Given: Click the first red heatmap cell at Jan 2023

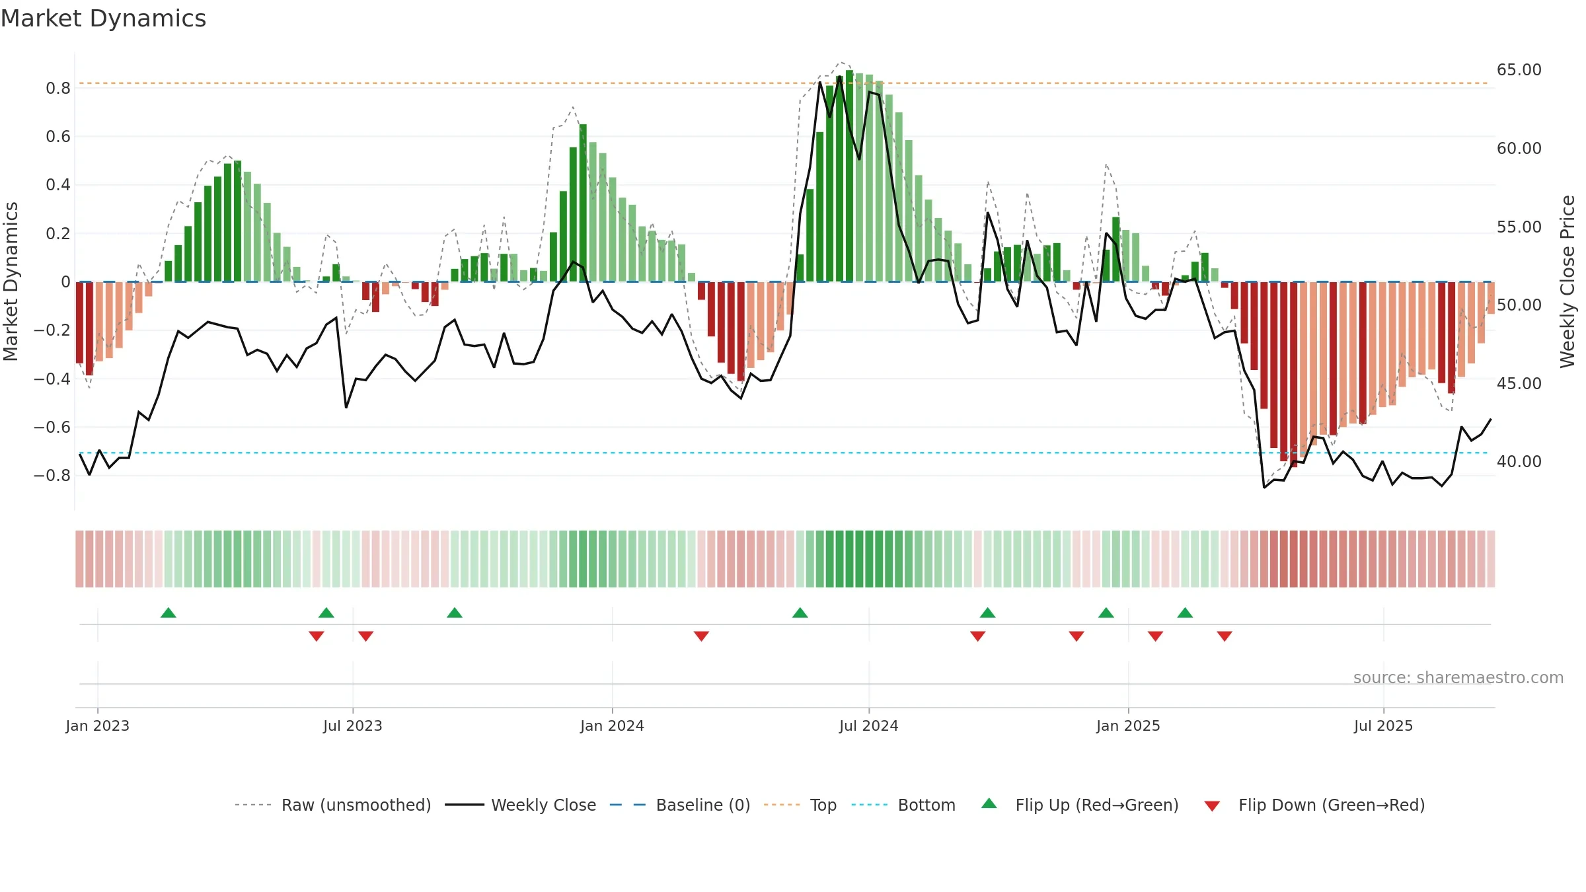Looking at the screenshot, I should click(x=79, y=559).
